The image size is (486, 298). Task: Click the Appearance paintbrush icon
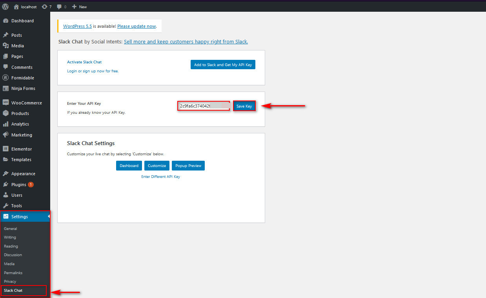(5, 174)
